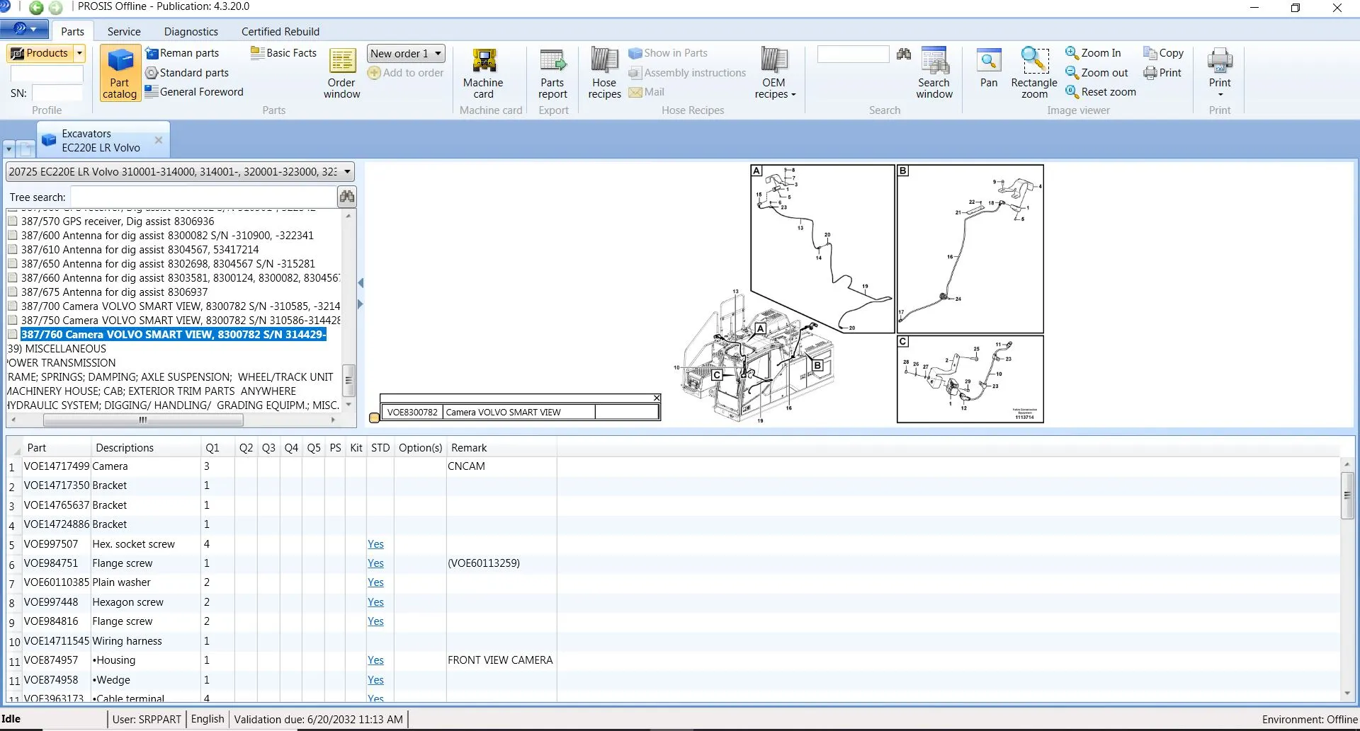This screenshot has width=1360, height=731.
Task: Open Hose recipes
Action: (x=604, y=74)
